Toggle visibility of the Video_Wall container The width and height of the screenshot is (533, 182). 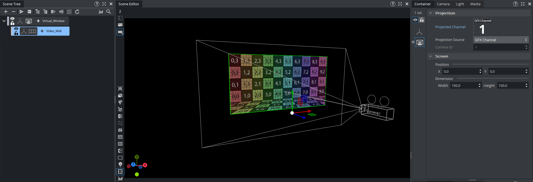coord(16,29)
